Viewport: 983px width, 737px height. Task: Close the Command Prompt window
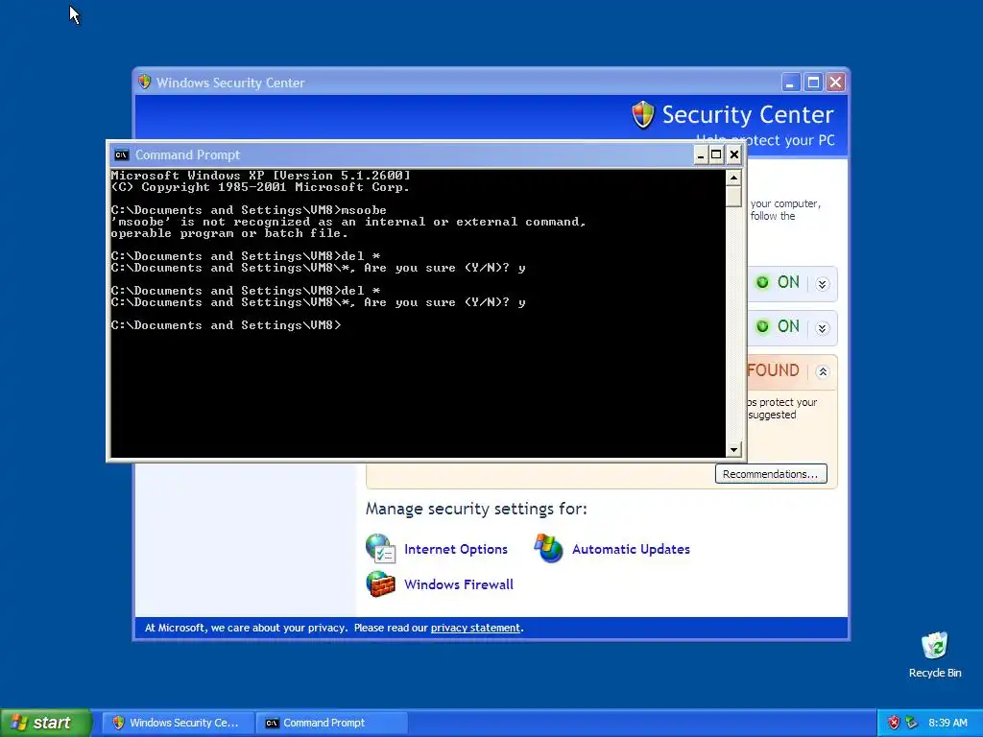pyautogui.click(x=734, y=155)
